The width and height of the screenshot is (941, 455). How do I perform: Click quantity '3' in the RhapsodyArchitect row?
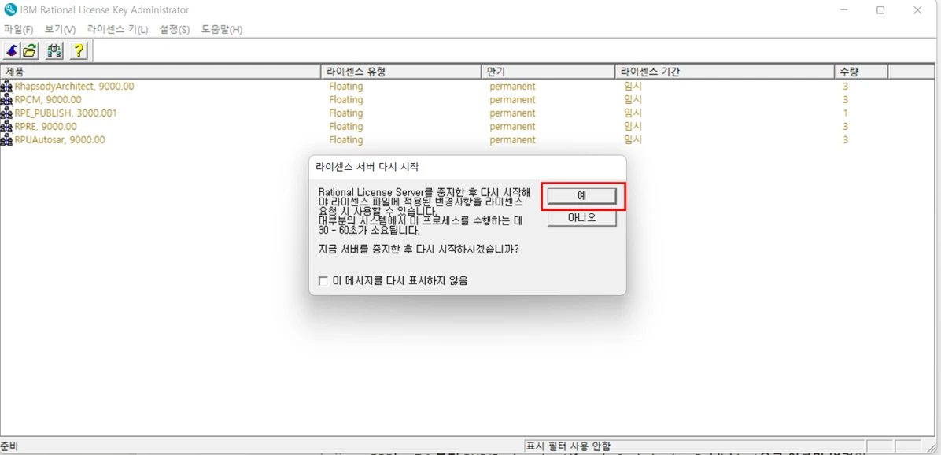tap(845, 87)
